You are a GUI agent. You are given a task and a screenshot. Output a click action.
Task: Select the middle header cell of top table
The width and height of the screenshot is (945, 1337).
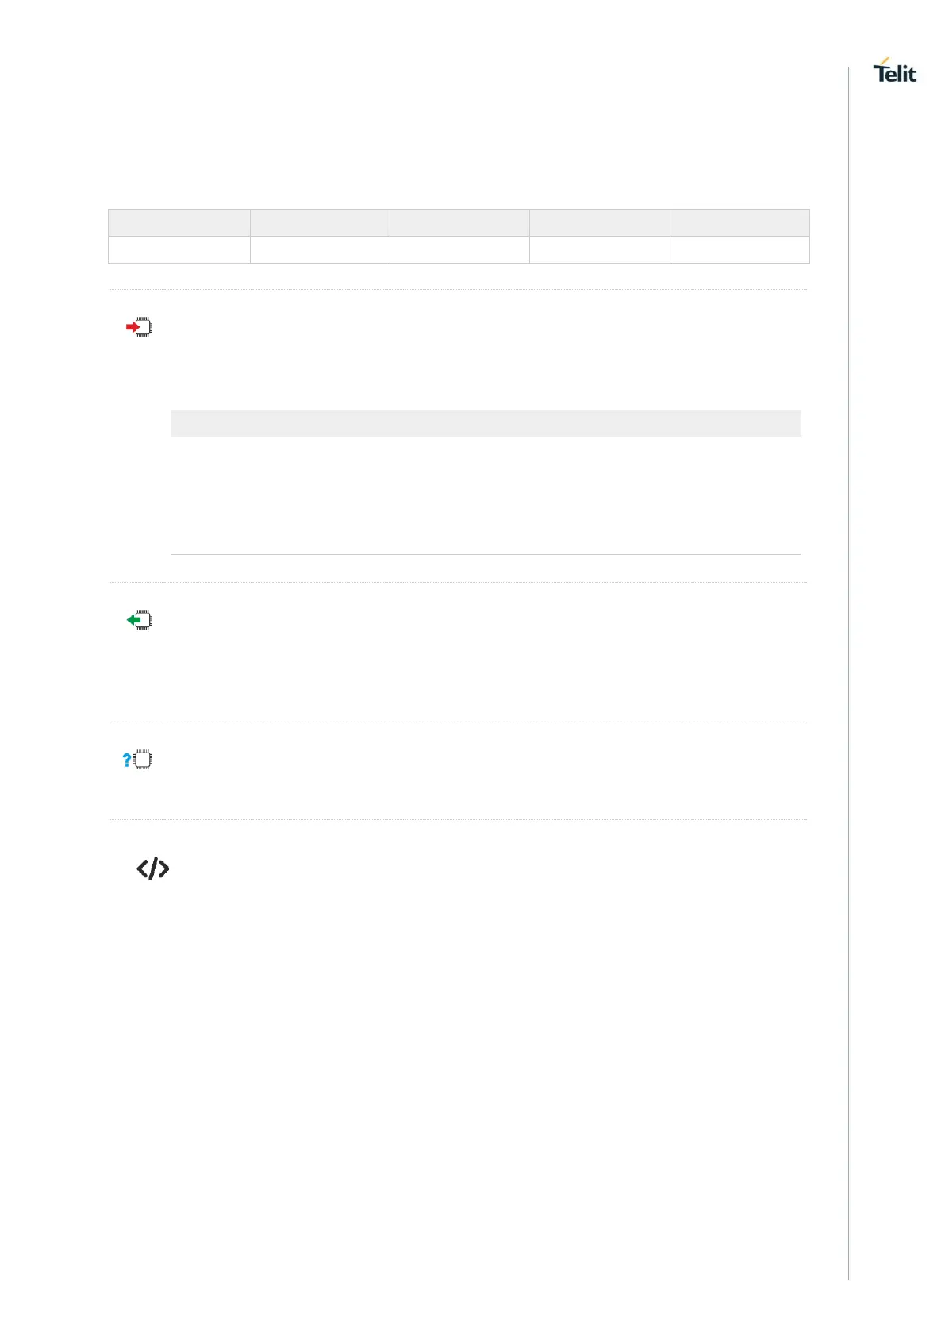459,222
